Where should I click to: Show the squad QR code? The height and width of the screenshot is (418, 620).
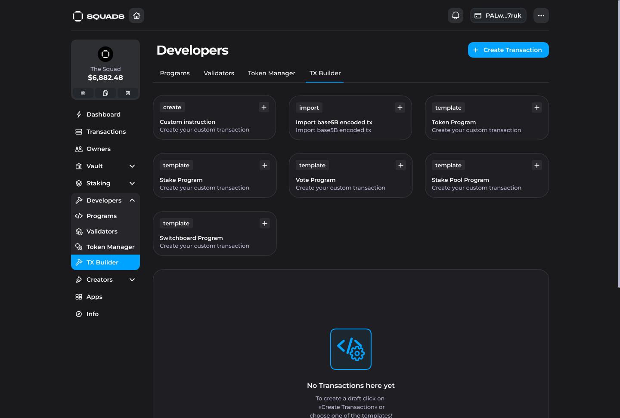pos(83,93)
